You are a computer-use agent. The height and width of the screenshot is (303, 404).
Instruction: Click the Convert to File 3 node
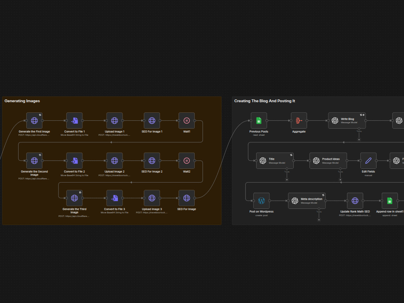point(114,198)
